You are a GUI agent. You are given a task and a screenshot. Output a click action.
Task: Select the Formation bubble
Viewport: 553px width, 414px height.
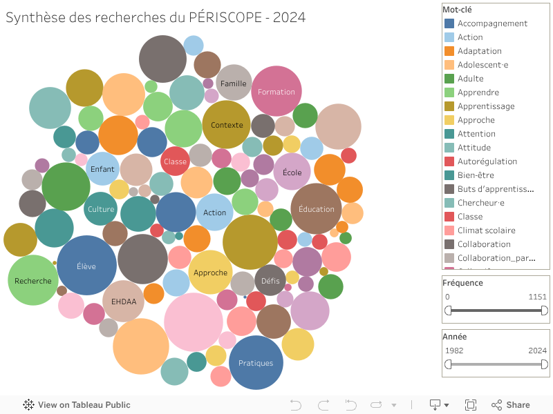[276, 91]
